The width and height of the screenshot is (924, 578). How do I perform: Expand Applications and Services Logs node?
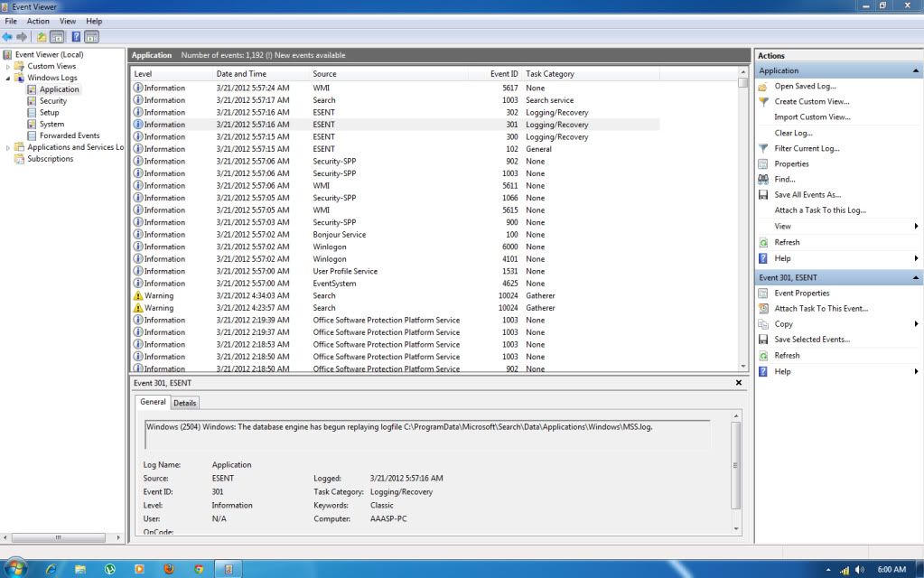point(7,147)
